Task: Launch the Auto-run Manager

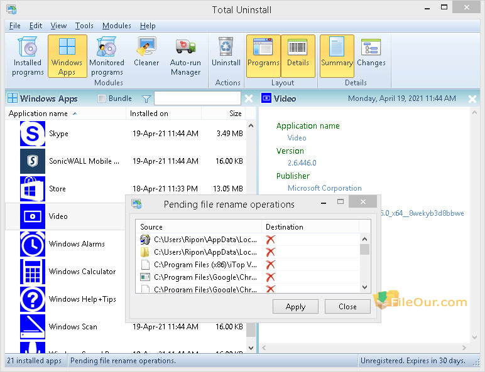Action: click(x=185, y=56)
